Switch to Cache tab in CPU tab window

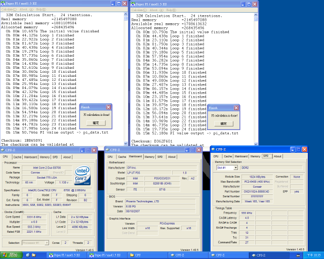point(17,157)
